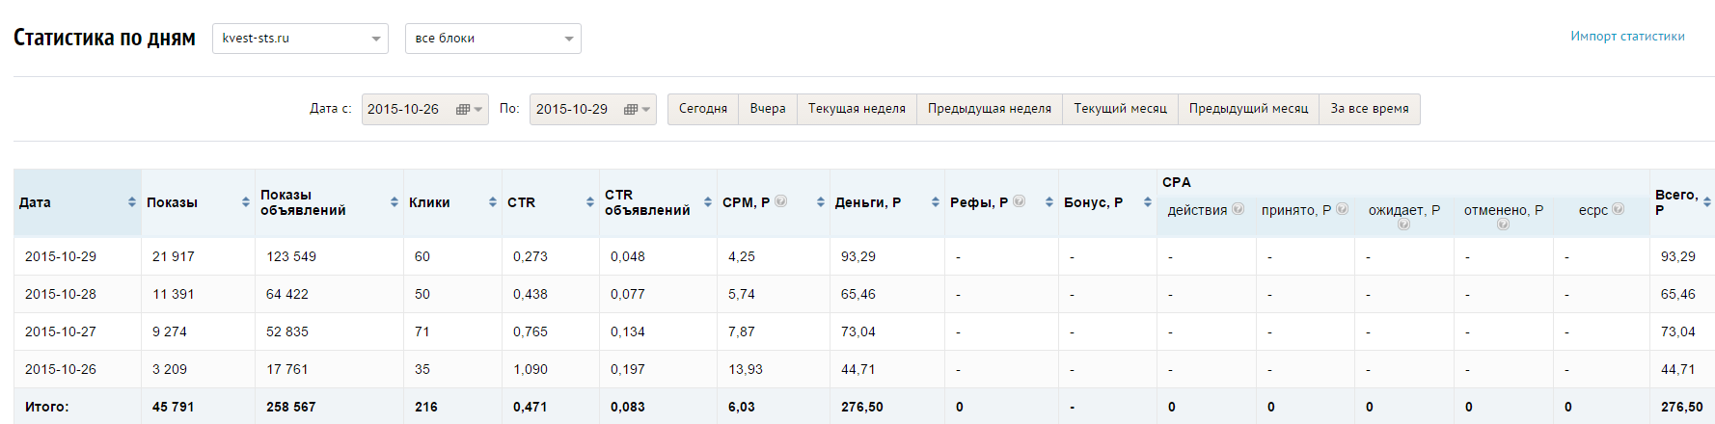
Task: Click the help icon beside принято, Р
Action: pos(1343,209)
